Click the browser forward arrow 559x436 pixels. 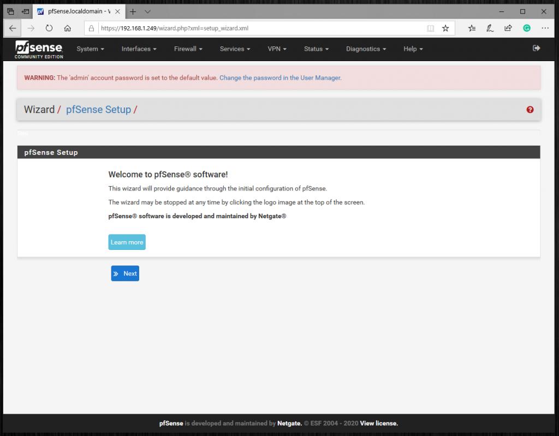pyautogui.click(x=31, y=28)
